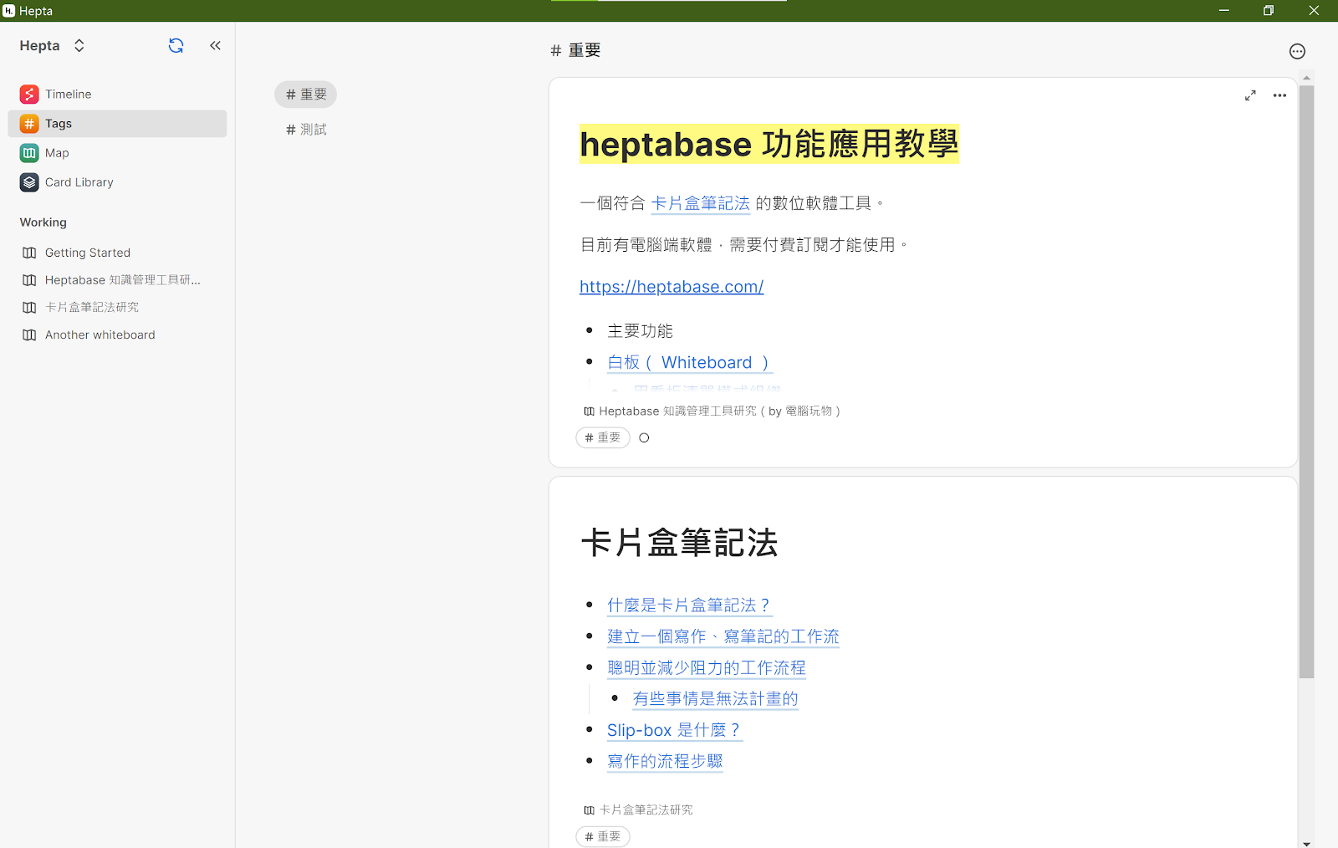1338x848 pixels.
Task: Click the Timeline icon
Action: pos(29,94)
